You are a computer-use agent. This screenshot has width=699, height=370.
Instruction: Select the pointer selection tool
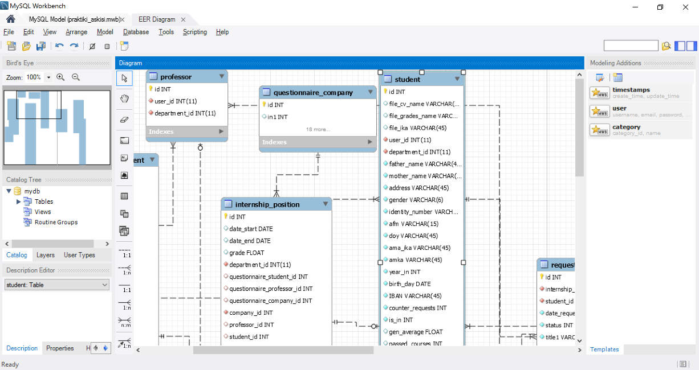point(124,78)
